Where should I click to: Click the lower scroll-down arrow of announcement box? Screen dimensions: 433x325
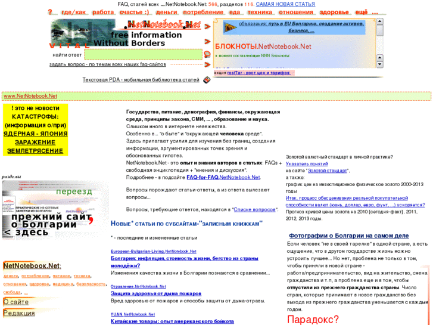pyautogui.click(x=380, y=64)
